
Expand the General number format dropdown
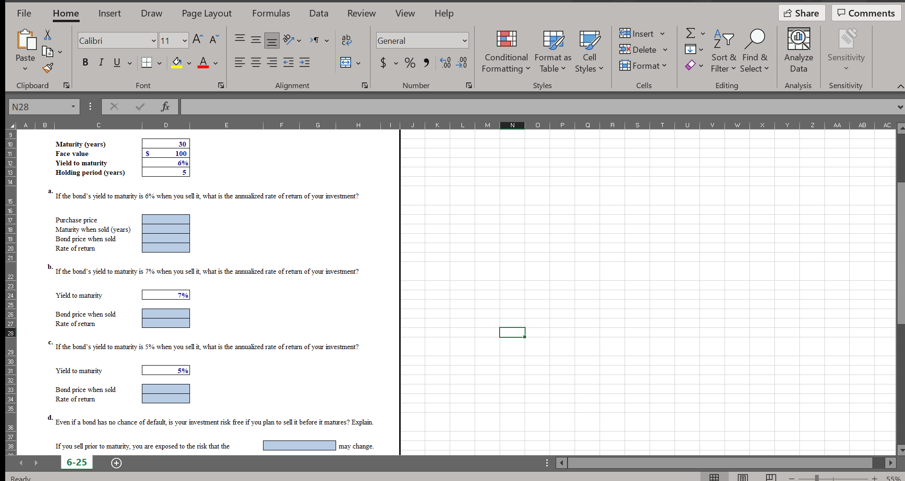point(465,41)
